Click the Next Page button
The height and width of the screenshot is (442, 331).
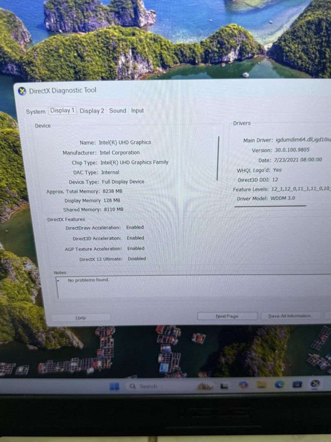pyautogui.click(x=227, y=316)
